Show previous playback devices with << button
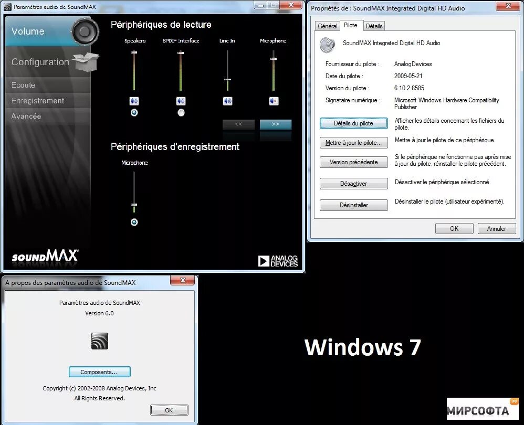Viewport: 524px width, 425px height. tap(238, 124)
